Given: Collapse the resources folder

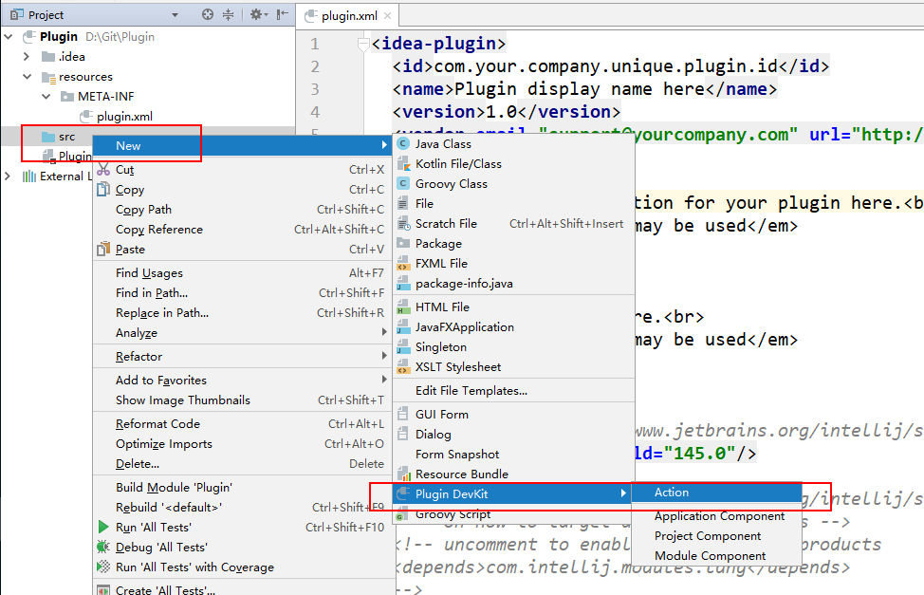Looking at the screenshot, I should (28, 77).
